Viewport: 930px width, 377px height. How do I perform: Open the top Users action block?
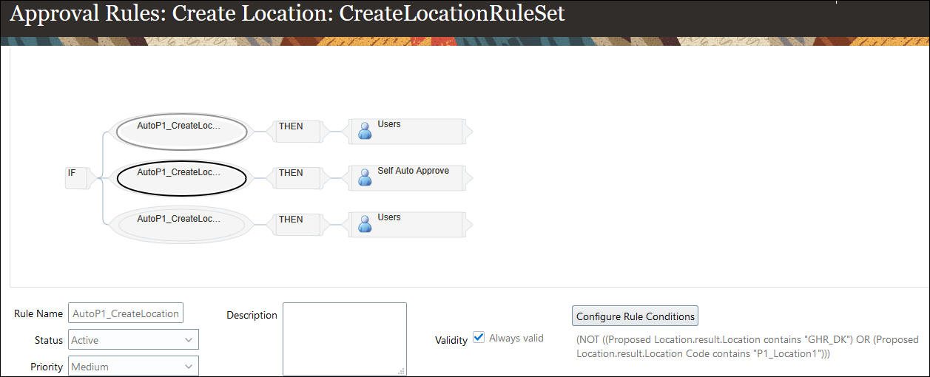(x=408, y=131)
